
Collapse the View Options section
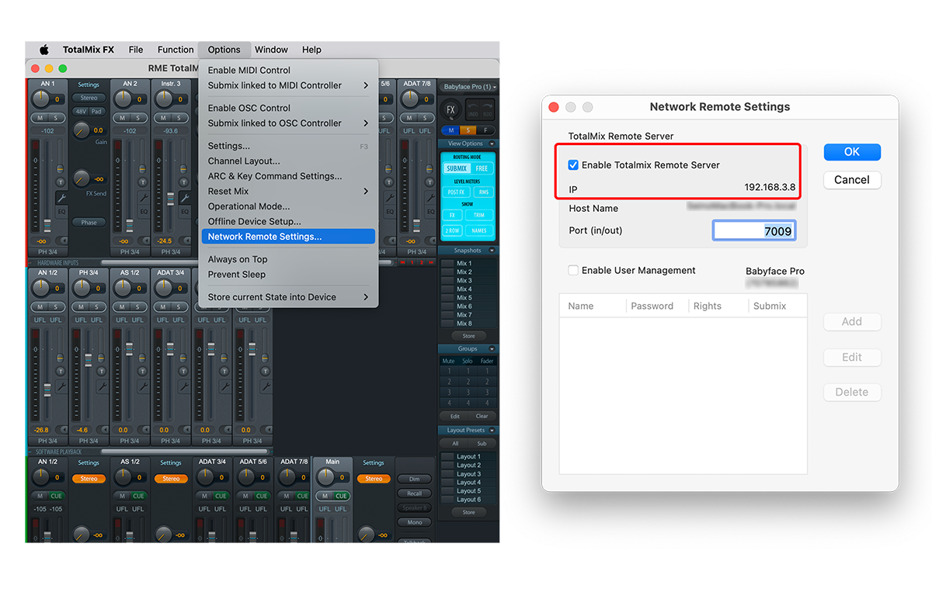click(x=492, y=144)
